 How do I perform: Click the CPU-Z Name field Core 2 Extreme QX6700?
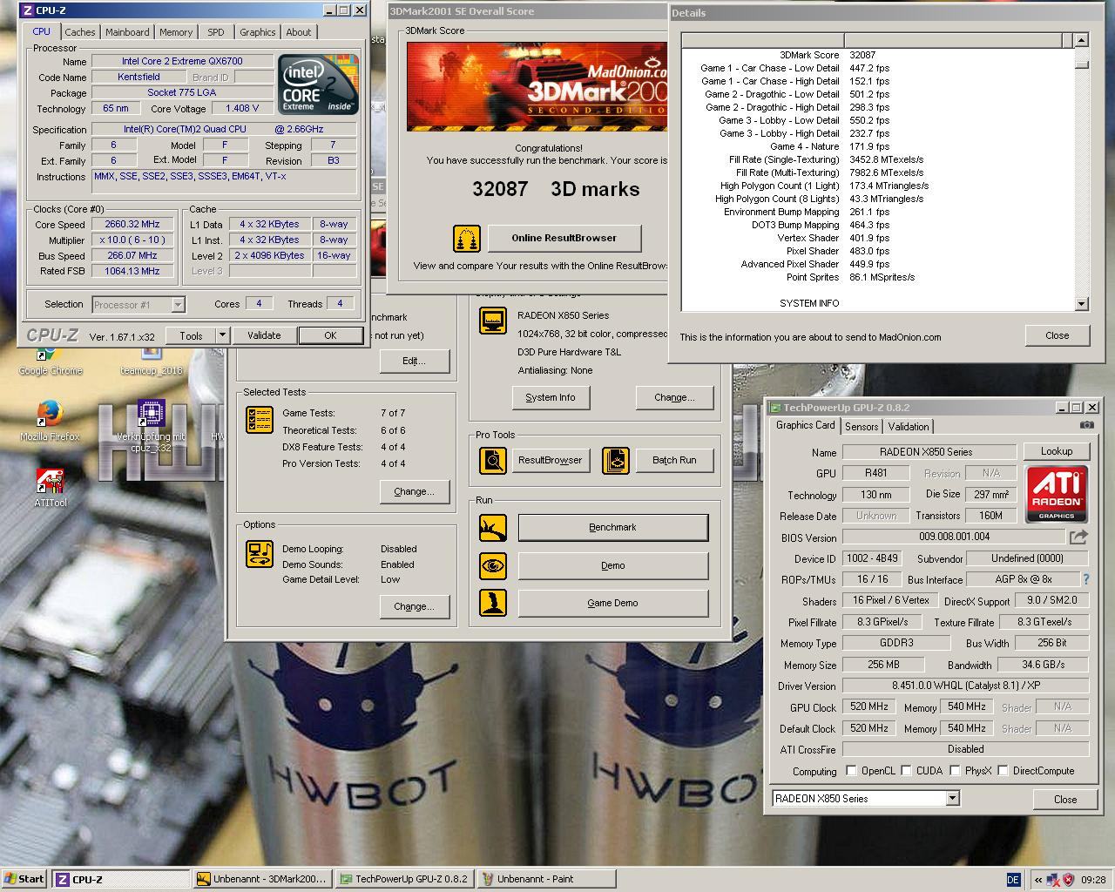pos(183,61)
